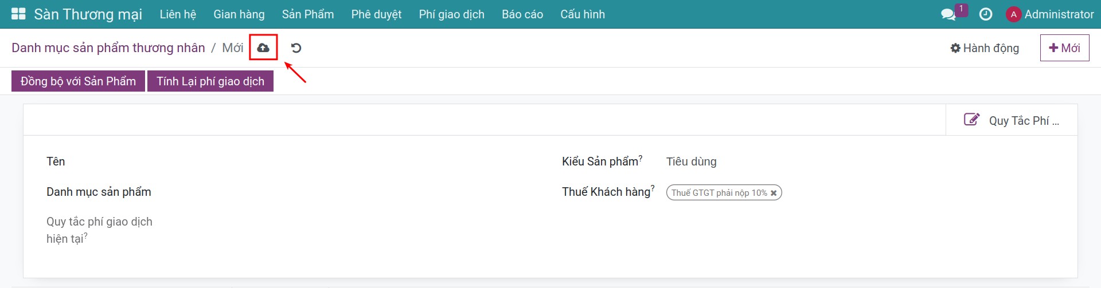The width and height of the screenshot is (1101, 288).
Task: Show tooltip for Kiểu Sản phẩm question mark
Action: click(641, 158)
